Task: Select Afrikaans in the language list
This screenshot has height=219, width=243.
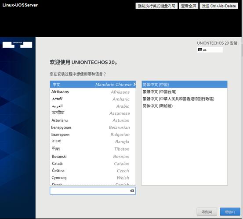Action: click(x=93, y=92)
